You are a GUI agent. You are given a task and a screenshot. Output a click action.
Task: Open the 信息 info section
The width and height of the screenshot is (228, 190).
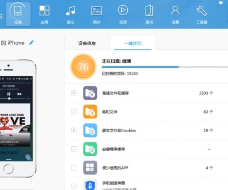pyautogui.click(x=175, y=14)
